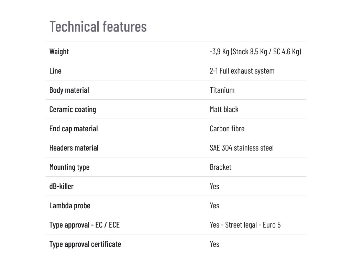Click the Technical features heading
352x264 pixels.
pos(98,26)
